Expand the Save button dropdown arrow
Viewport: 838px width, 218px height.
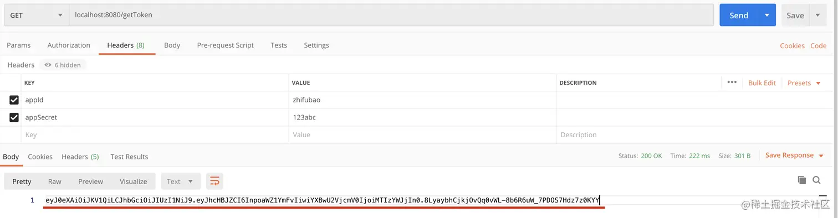pos(817,15)
